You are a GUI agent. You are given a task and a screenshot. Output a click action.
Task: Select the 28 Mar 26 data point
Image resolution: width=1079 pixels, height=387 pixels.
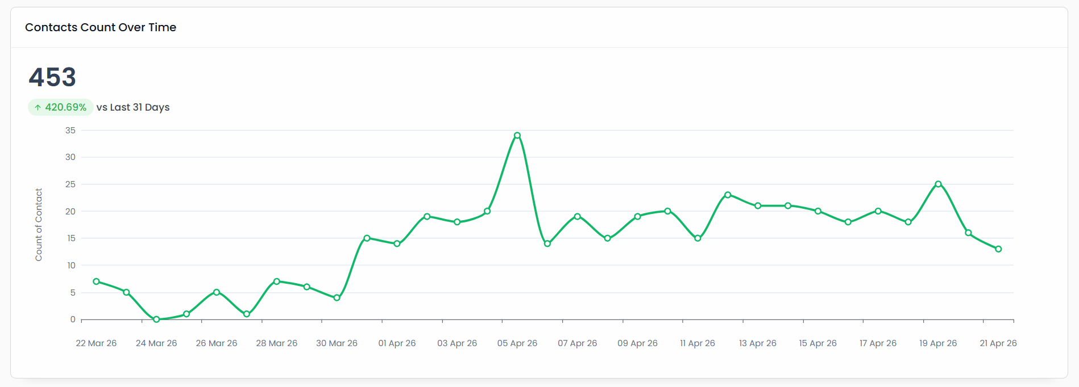tap(277, 281)
